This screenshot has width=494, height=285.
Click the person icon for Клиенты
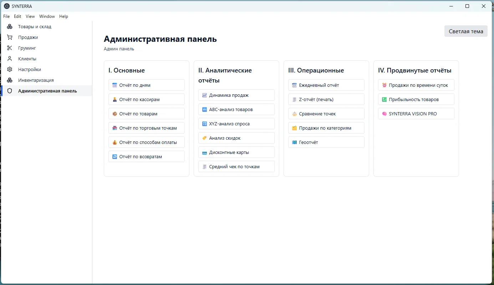point(10,59)
